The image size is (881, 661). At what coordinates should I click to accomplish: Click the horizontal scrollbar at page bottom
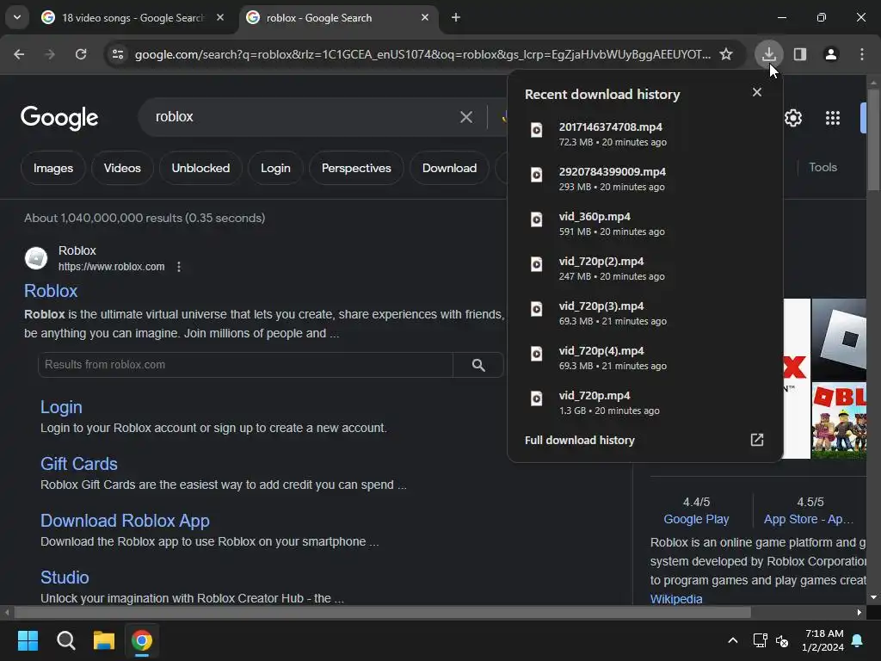[x=382, y=613]
